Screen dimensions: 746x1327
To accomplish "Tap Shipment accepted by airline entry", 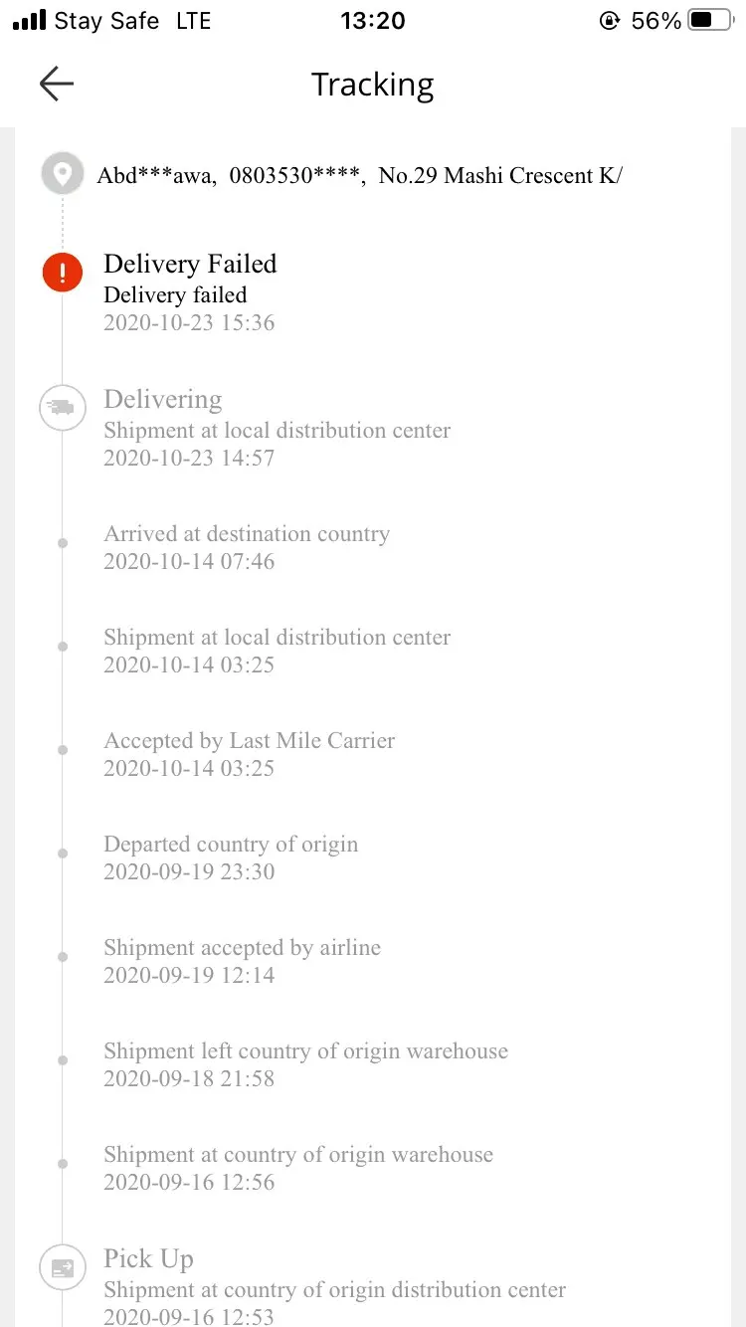I will (242, 948).
